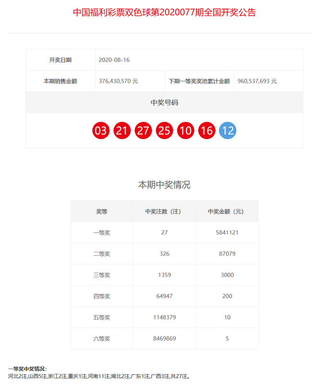The height and width of the screenshot is (385, 312).
Task: Select the 四等奖 count 64947
Action: [x=164, y=296]
